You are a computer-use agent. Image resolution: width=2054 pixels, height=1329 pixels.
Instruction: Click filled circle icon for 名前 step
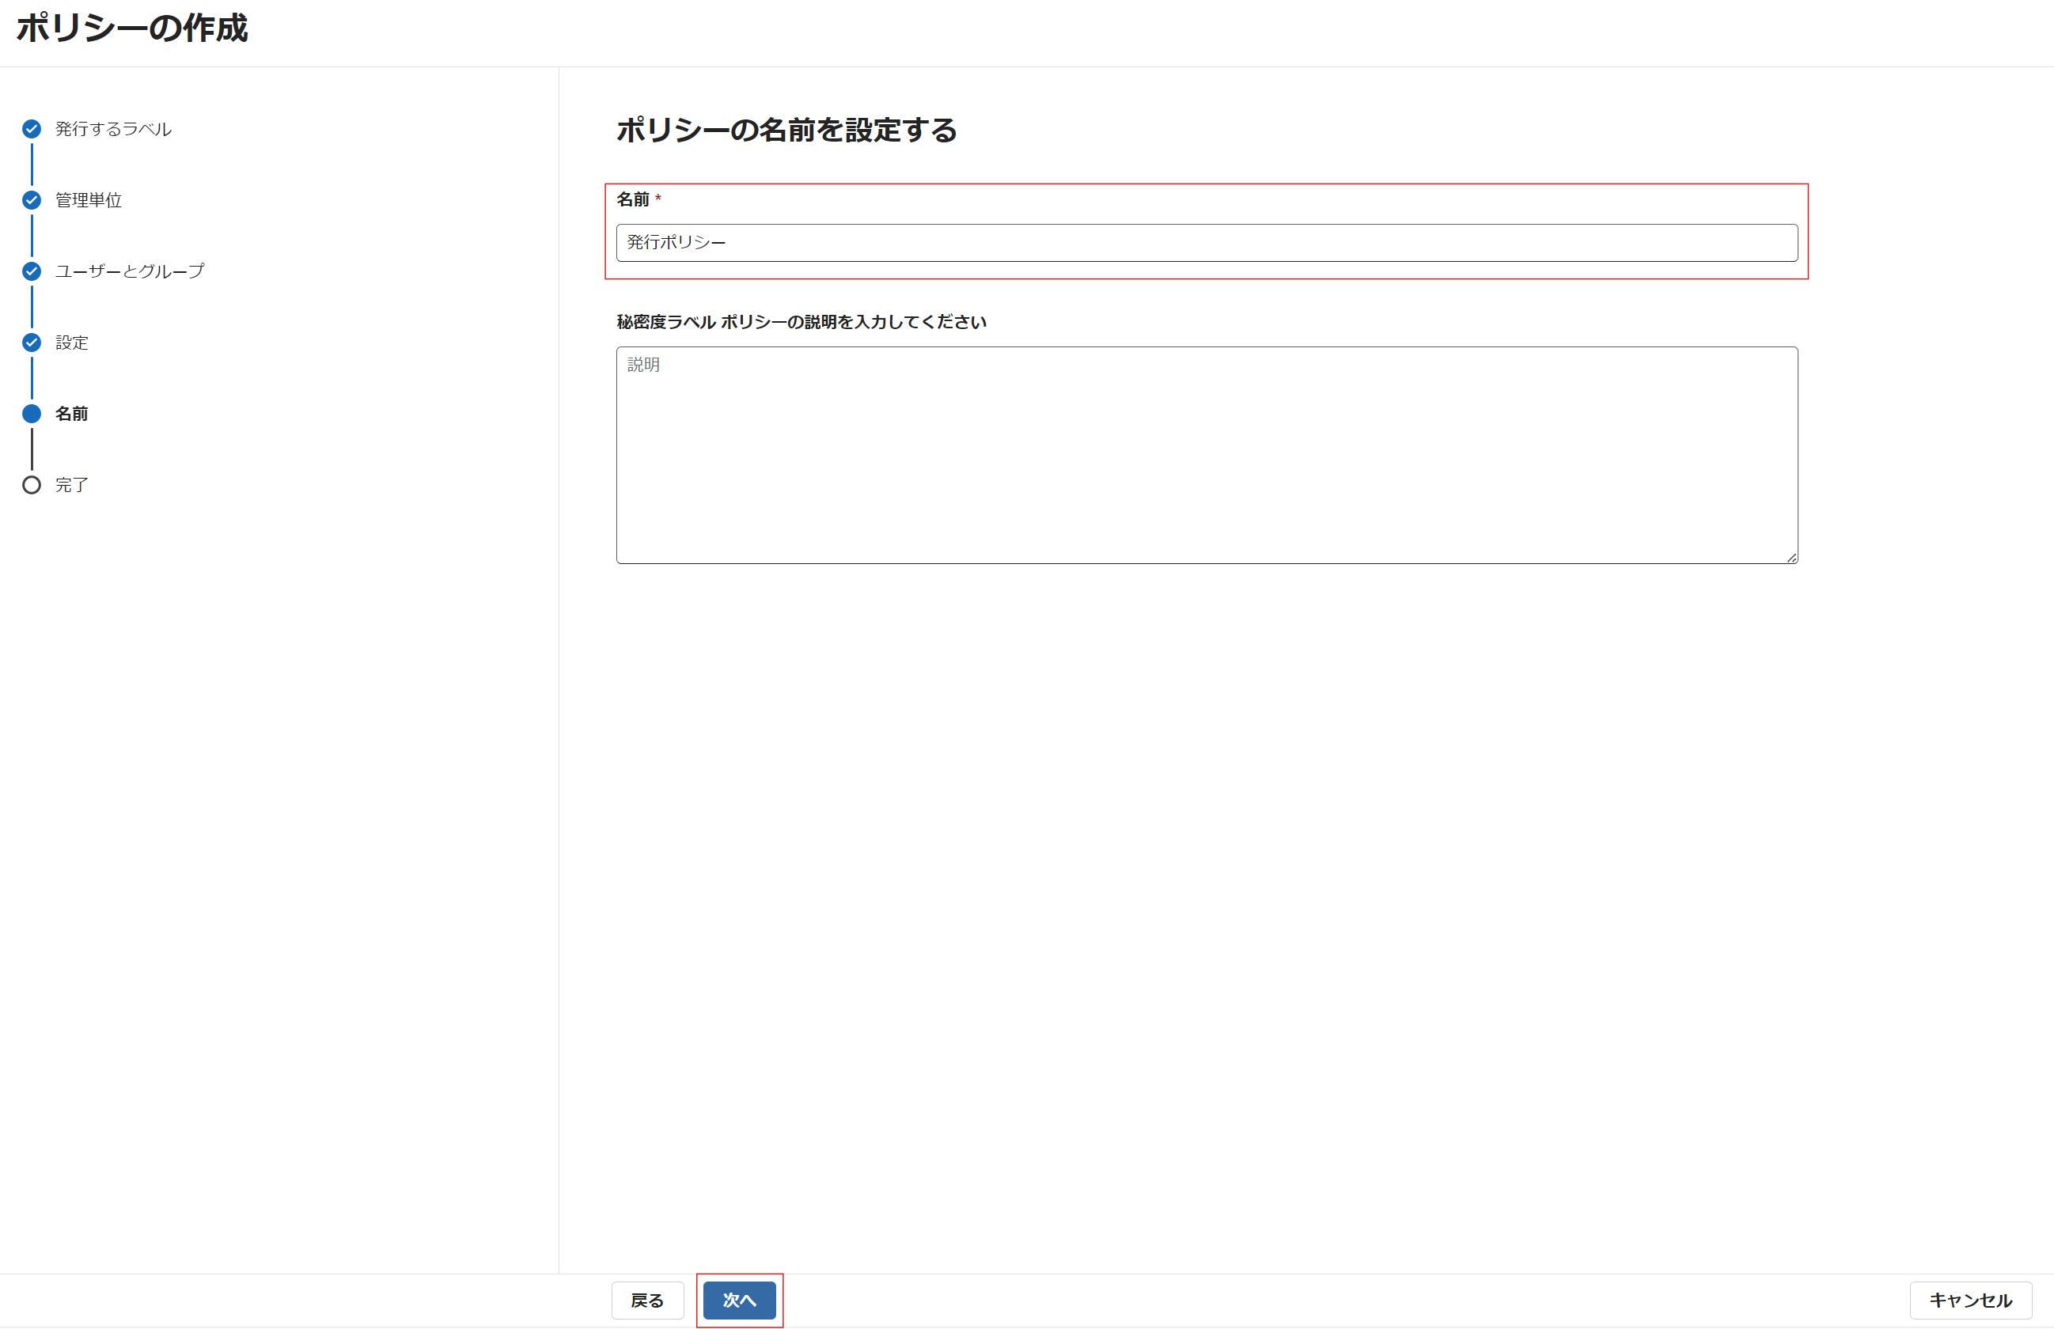click(x=32, y=415)
